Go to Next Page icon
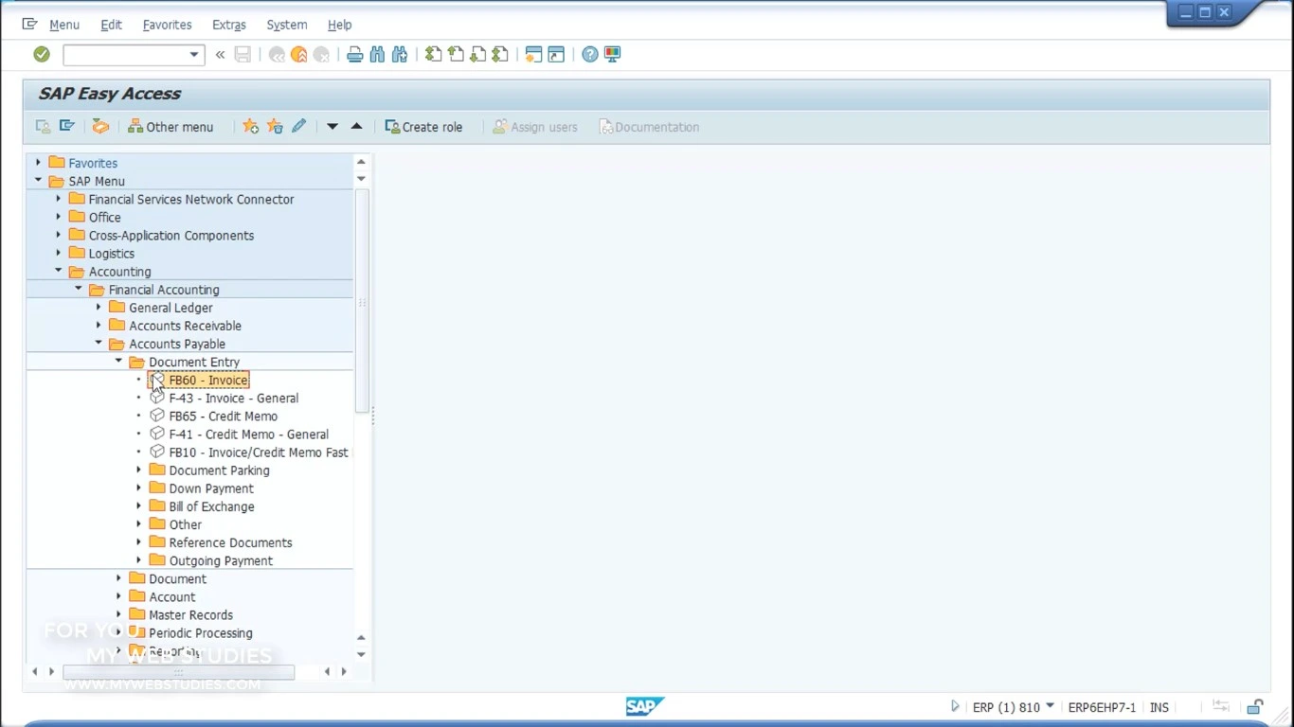Image resolution: width=1294 pixels, height=727 pixels. (477, 55)
